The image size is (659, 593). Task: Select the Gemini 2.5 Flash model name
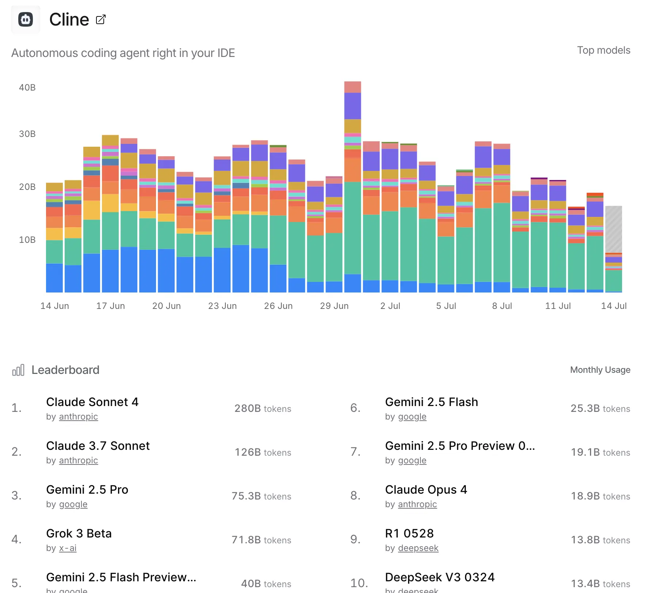432,402
